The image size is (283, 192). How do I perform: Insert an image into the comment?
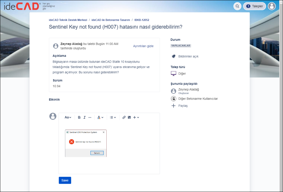129,117
